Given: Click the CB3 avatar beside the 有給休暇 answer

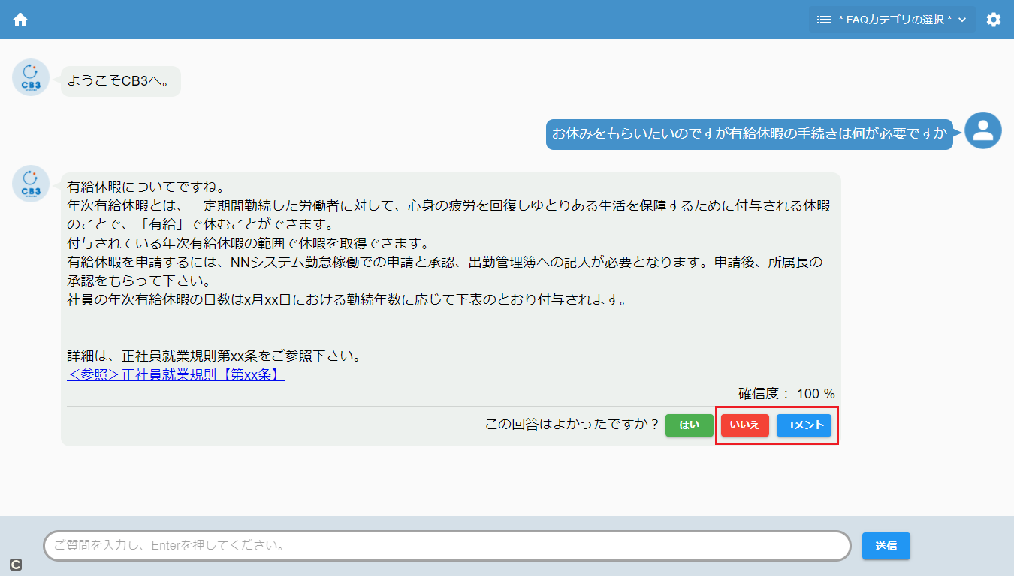Looking at the screenshot, I should pyautogui.click(x=31, y=184).
